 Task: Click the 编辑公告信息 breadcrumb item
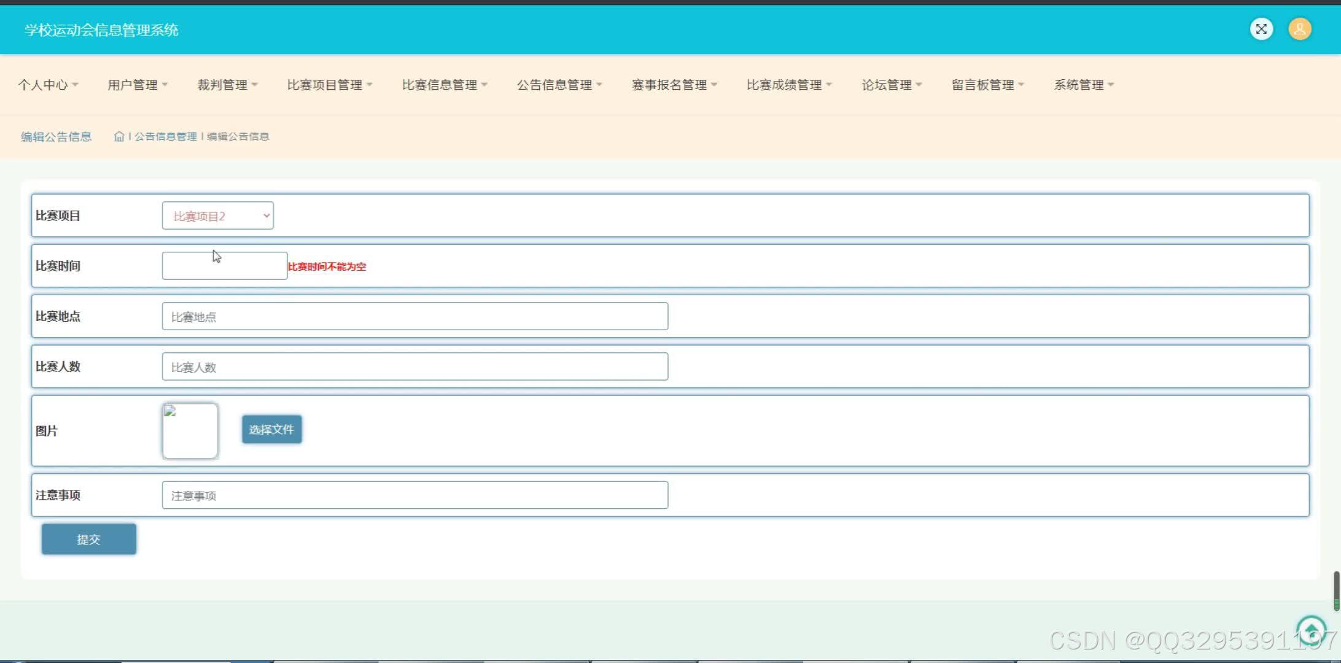tap(238, 136)
